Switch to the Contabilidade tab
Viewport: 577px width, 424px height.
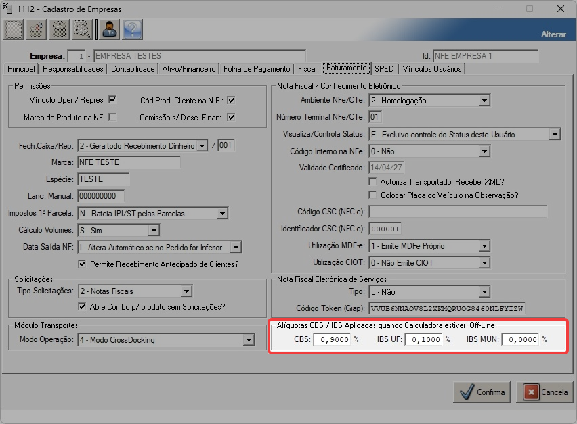coord(133,69)
